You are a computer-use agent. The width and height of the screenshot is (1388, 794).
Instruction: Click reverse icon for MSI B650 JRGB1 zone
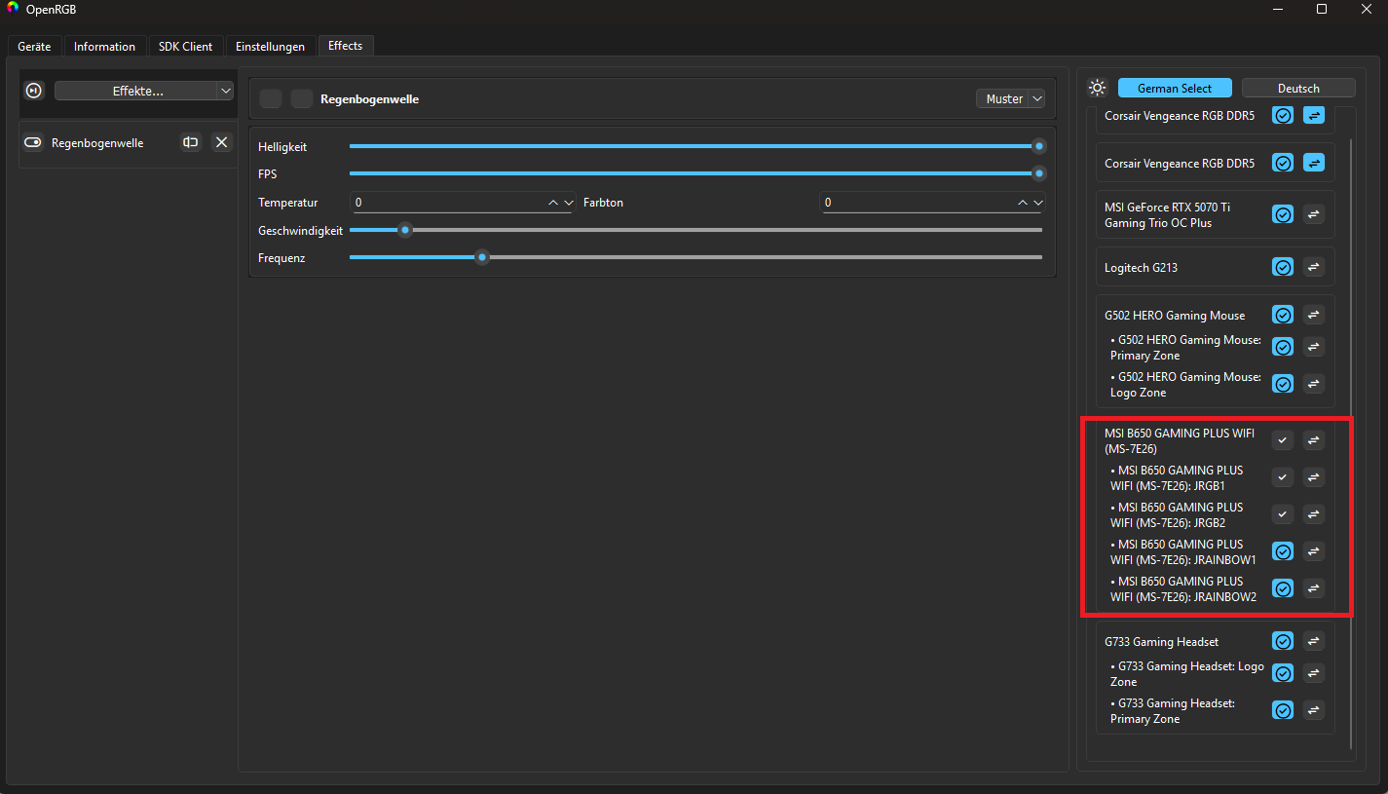(1314, 477)
